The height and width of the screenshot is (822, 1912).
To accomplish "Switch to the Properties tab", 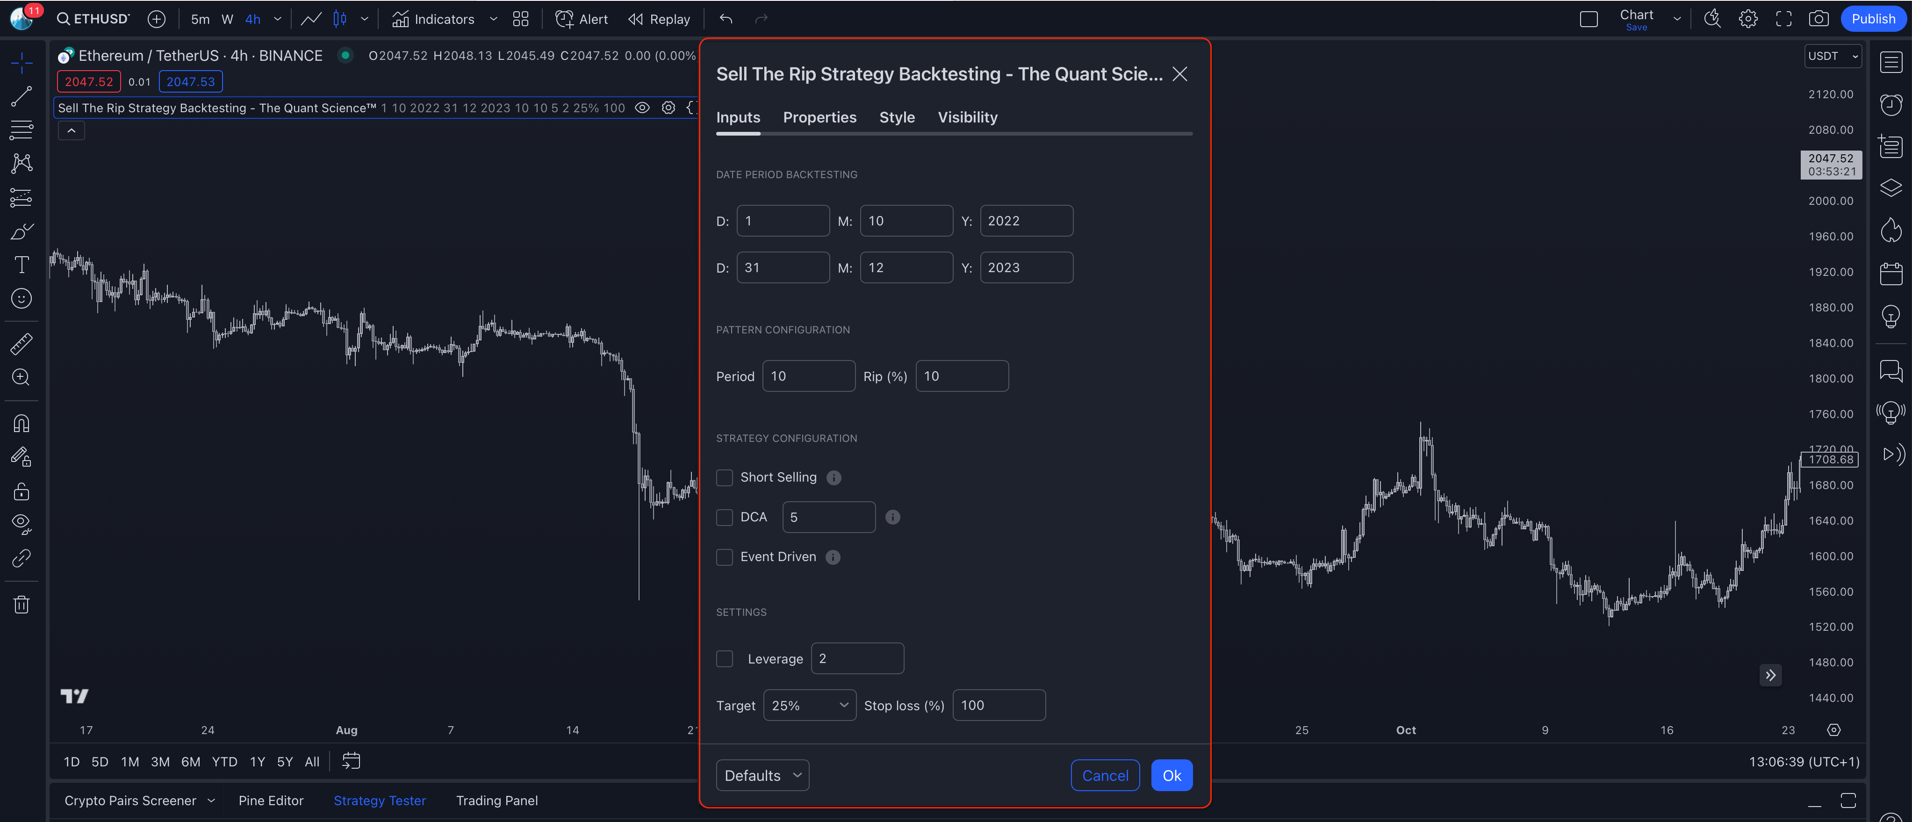I will point(819,117).
